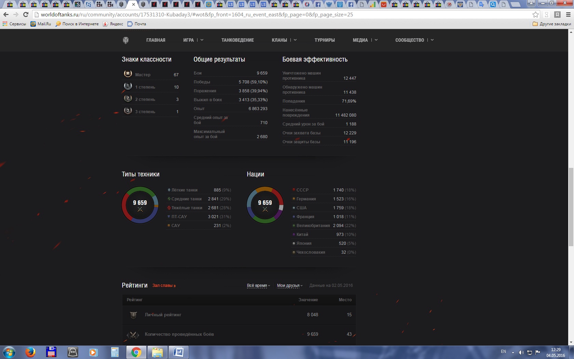
Task: Open the ТУРНИРЫ section
Action: point(325,40)
